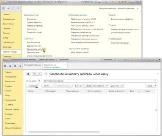Open Администрирование in front window sidebar
Image resolution: width=162 pixels, height=136 pixels.
(x=13, y=128)
